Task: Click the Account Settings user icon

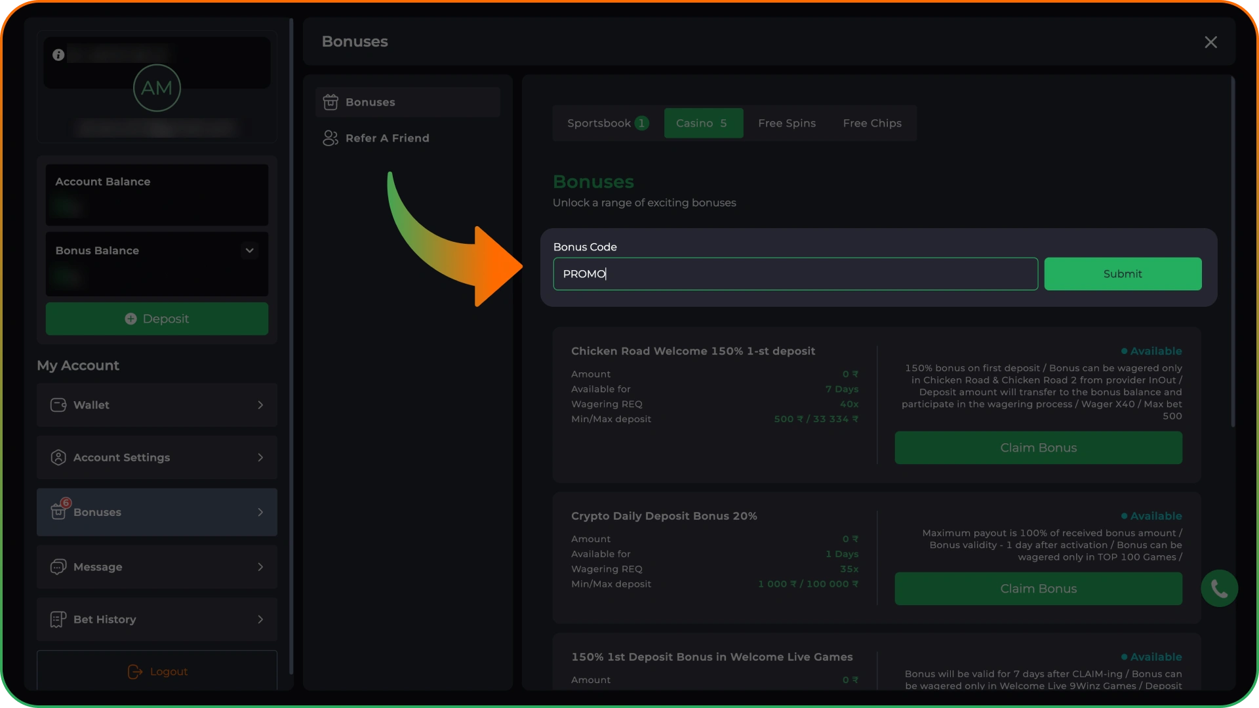Action: coord(58,458)
